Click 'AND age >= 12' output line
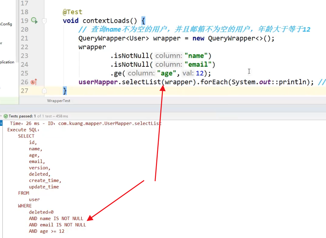 (x=46, y=231)
